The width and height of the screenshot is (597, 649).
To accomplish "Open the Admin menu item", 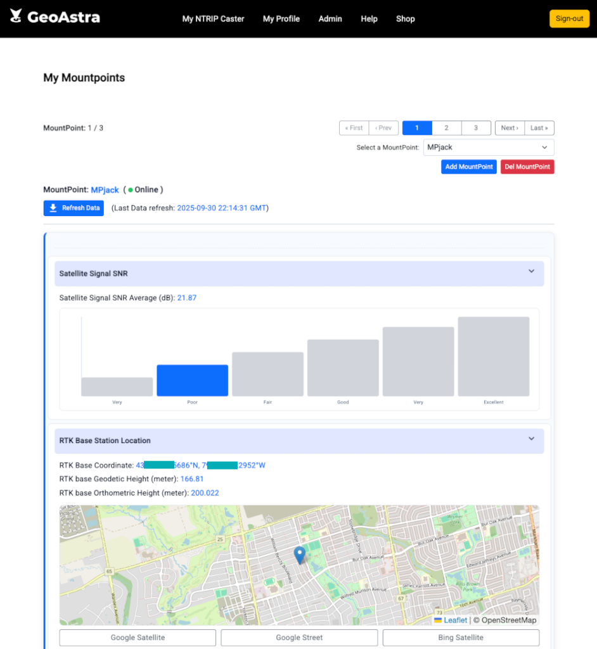I will pyautogui.click(x=330, y=18).
